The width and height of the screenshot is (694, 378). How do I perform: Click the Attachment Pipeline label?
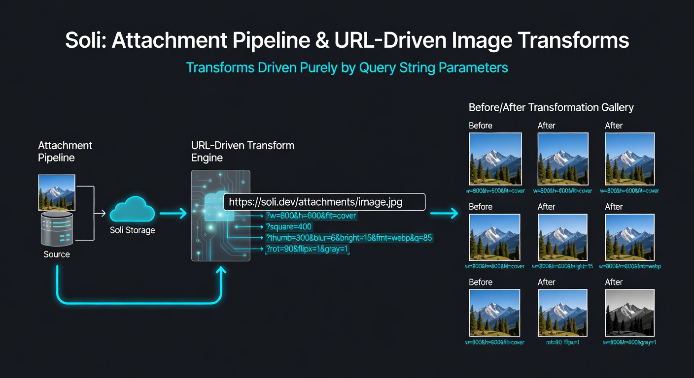click(x=65, y=152)
